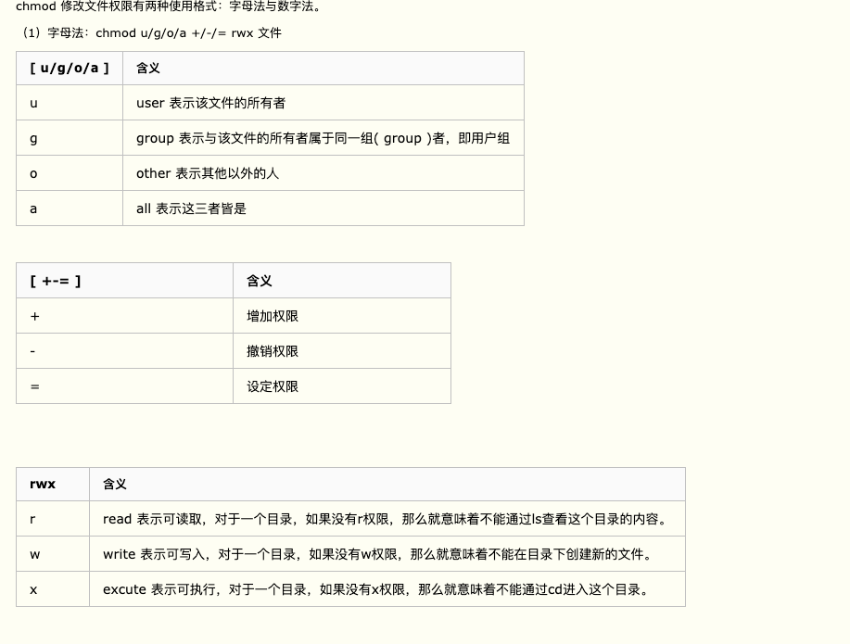Screen dimensions: 850x644
Task: Click the cell beginning 'group 表示与该文件的所有者'
Action: pyautogui.click(x=324, y=138)
